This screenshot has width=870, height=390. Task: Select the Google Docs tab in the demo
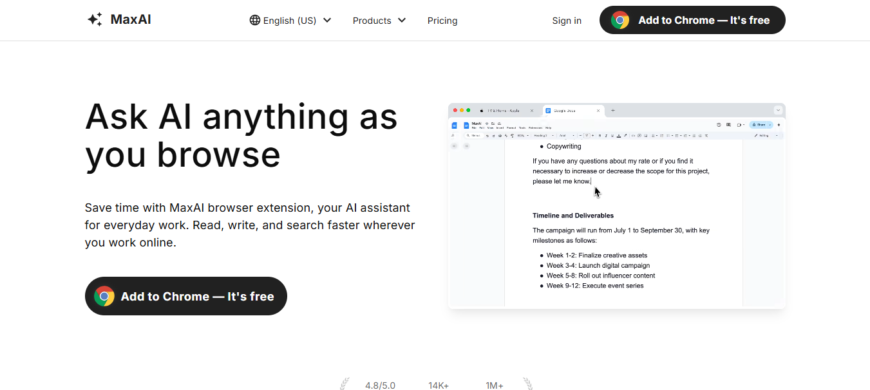coord(573,111)
